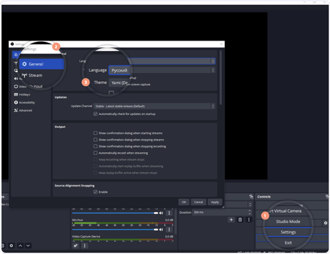Click the Audio speaker icon in settings sidebar

pyautogui.click(x=16, y=78)
